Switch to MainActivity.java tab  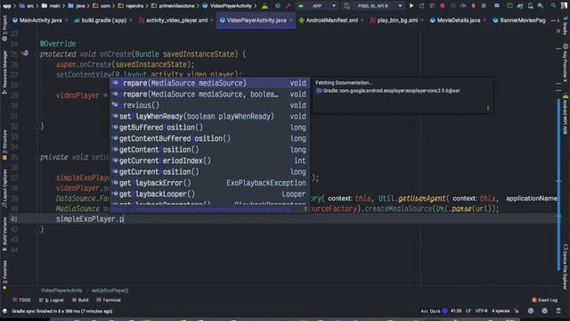click(40, 21)
